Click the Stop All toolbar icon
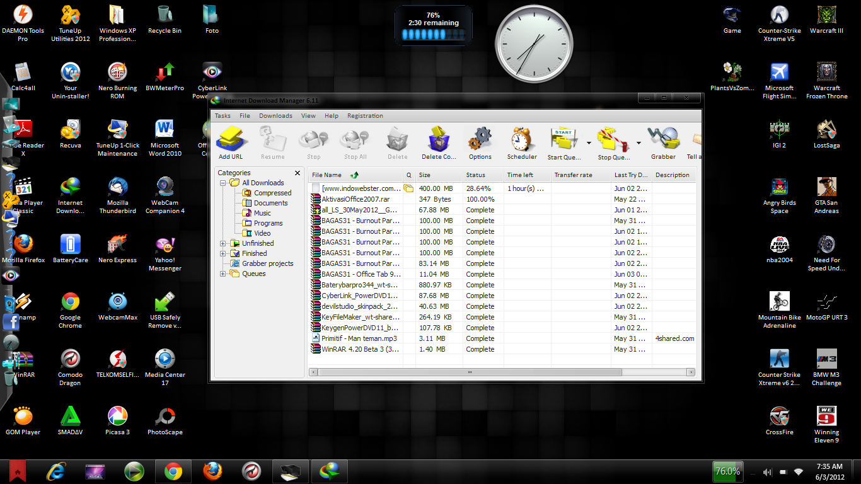Screen dimensions: 861x484 tap(355, 139)
